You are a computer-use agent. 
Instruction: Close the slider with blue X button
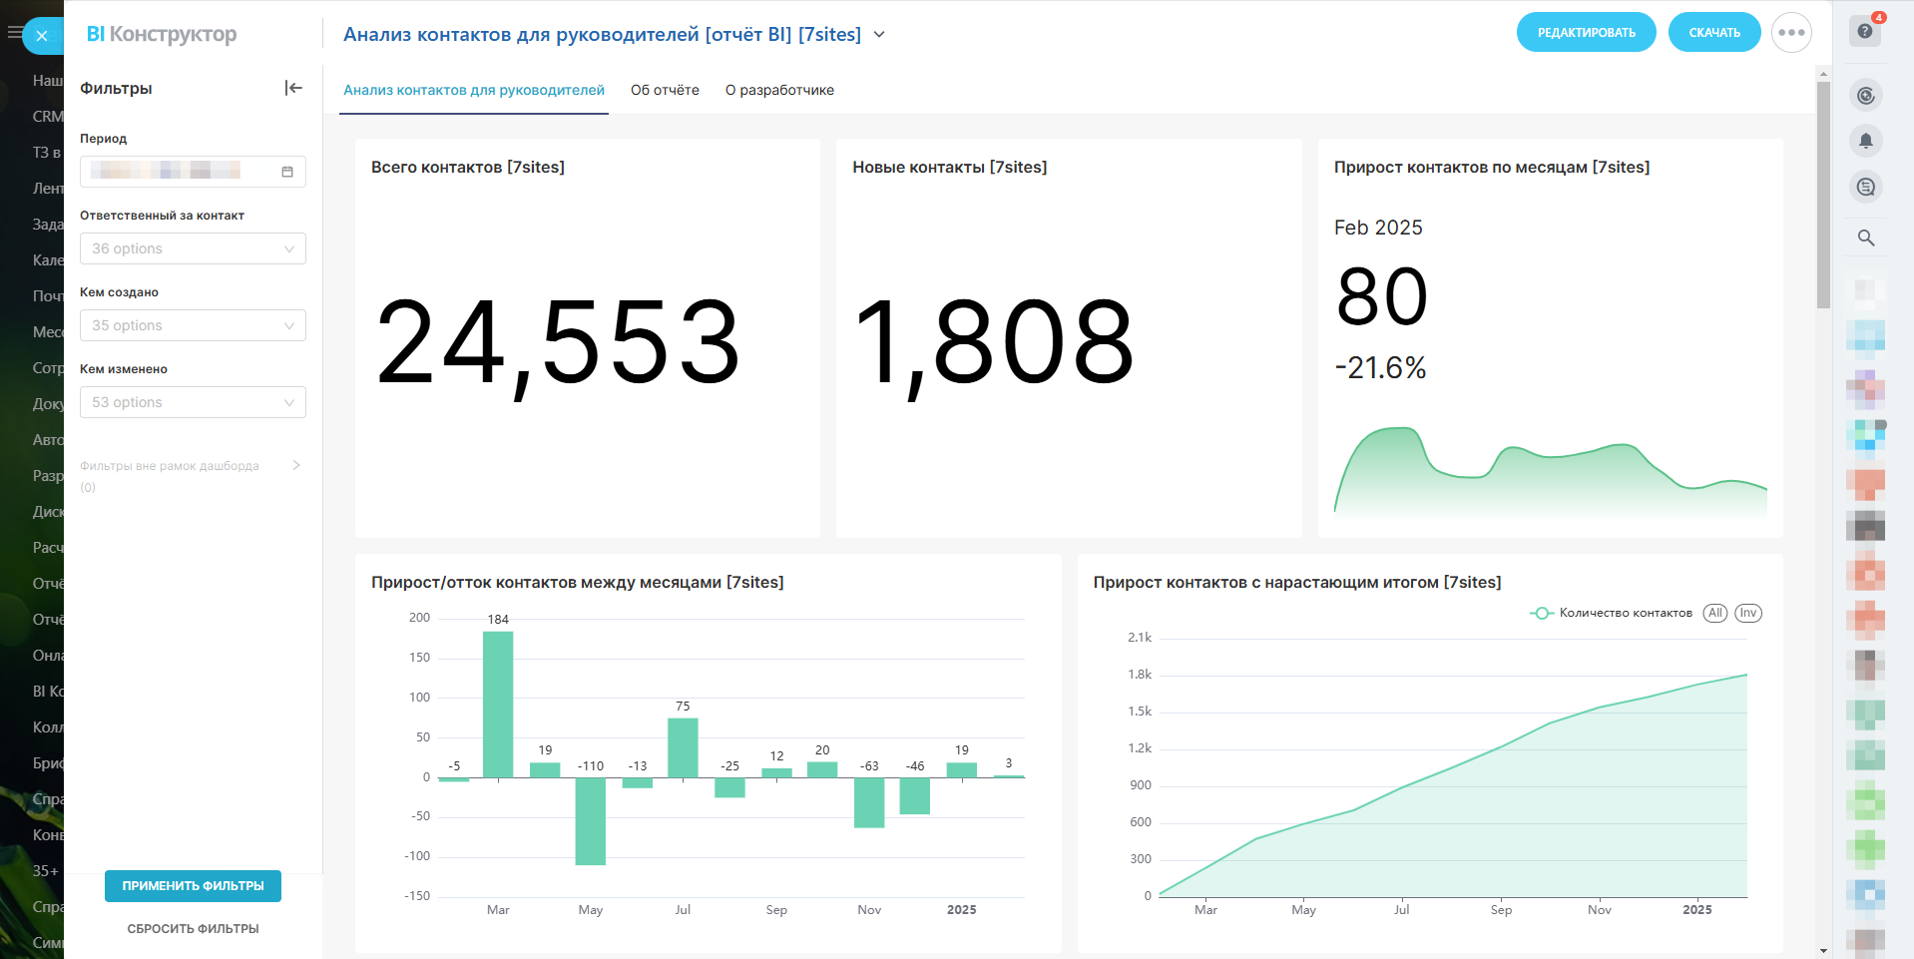[x=42, y=36]
